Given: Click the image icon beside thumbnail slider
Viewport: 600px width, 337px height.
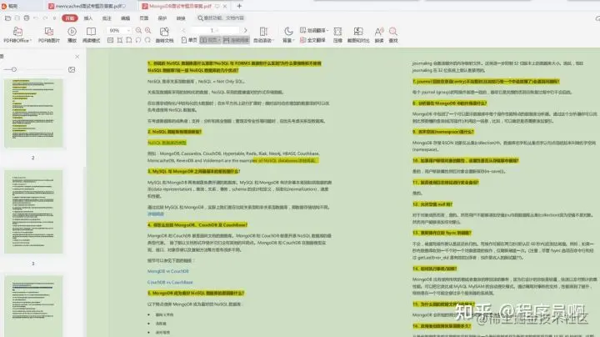Looking at the screenshot, I should pyautogui.click(x=72, y=70).
